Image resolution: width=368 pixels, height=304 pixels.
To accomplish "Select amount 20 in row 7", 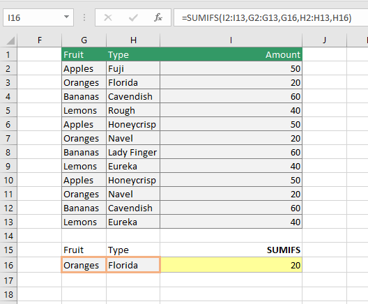I will [231, 138].
